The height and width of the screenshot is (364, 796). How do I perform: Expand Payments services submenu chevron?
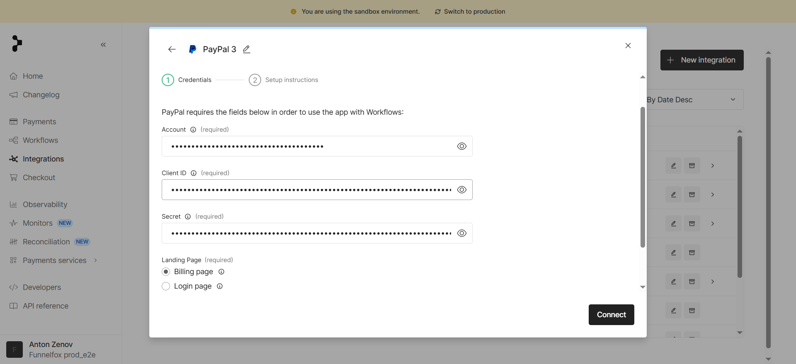[x=96, y=260]
